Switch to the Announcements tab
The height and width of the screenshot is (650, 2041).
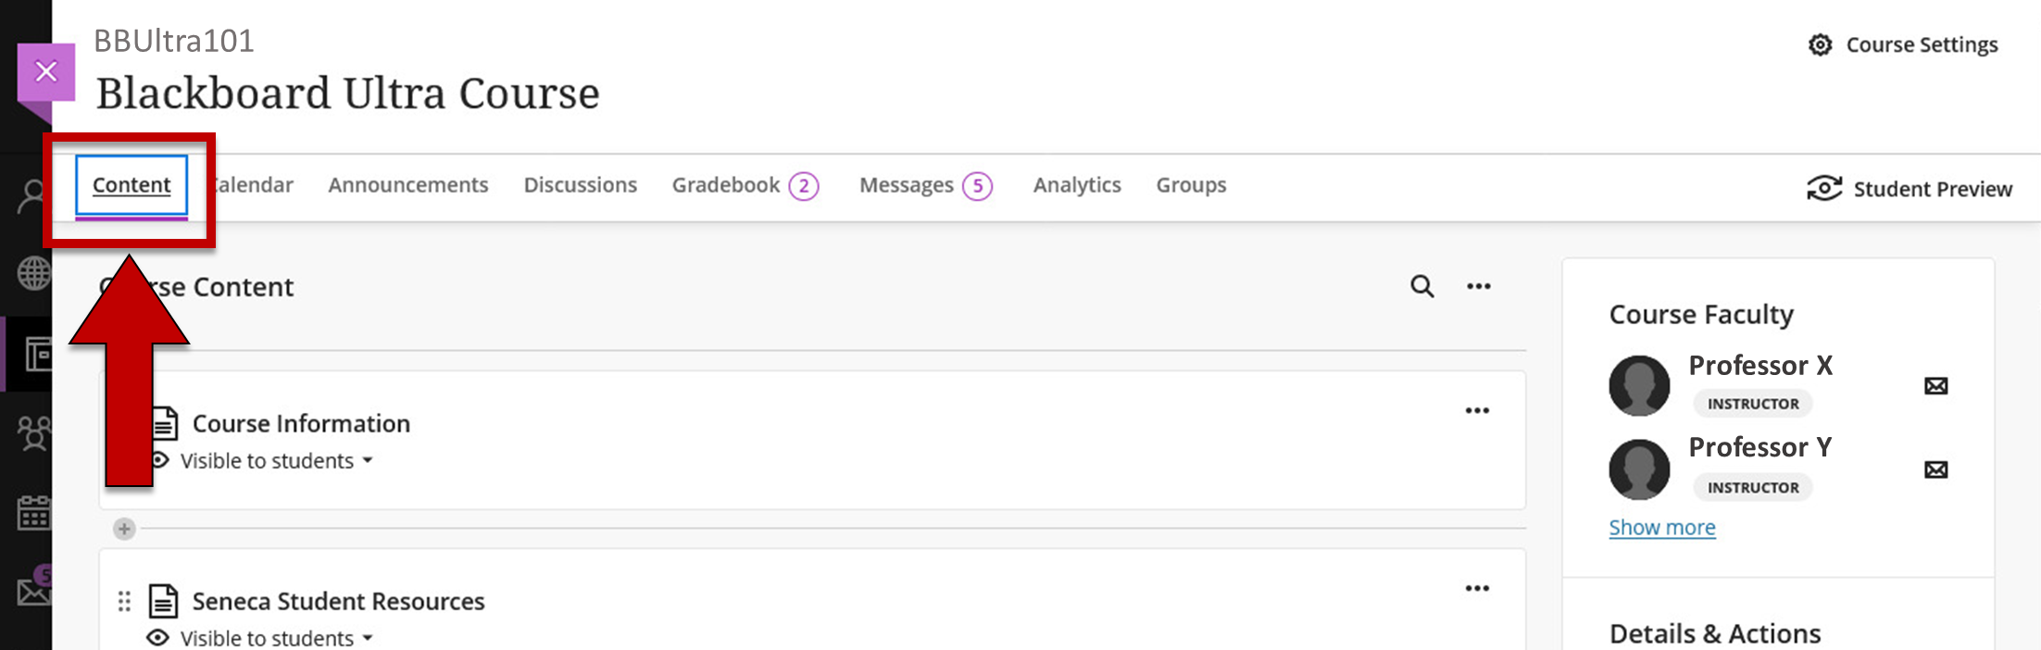pos(408,185)
